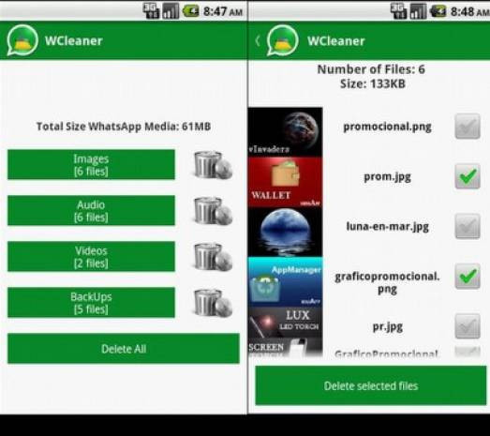Check the luna-en-mar.jpg checkbox
Viewport: 490px width, 436px height.
(x=468, y=226)
